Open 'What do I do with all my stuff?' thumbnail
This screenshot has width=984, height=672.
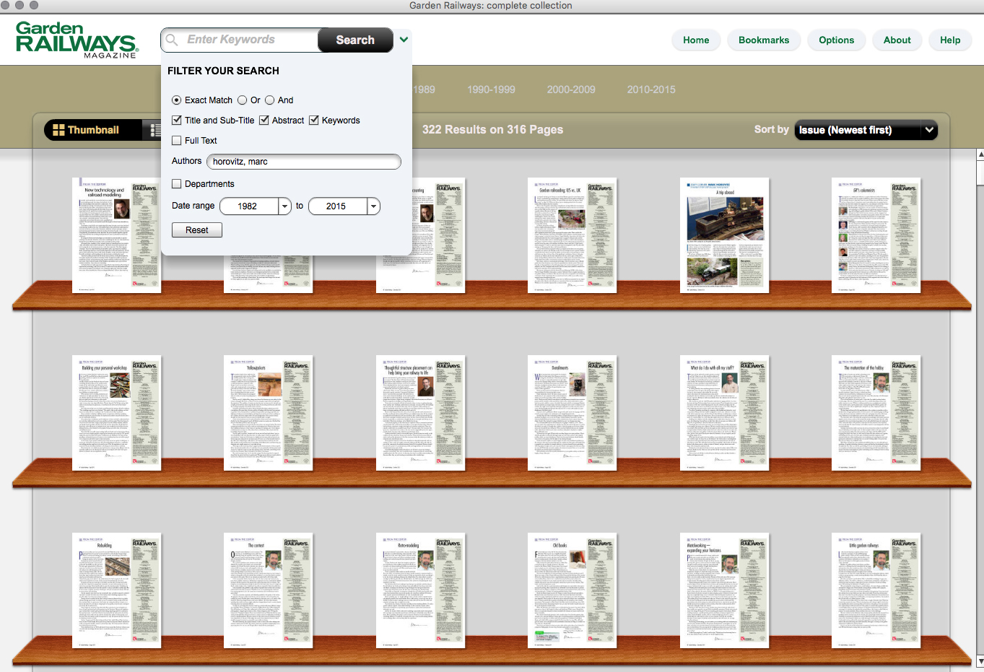tap(724, 413)
